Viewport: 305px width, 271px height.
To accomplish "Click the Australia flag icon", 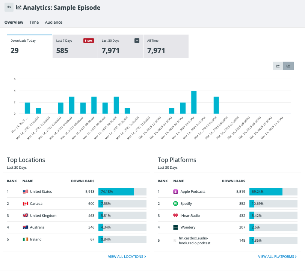I will coord(26,227).
